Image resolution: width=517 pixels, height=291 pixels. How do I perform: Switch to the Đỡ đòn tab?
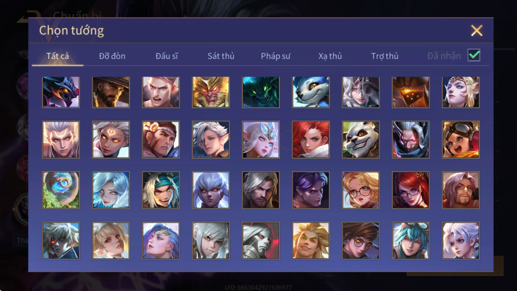[112, 56]
